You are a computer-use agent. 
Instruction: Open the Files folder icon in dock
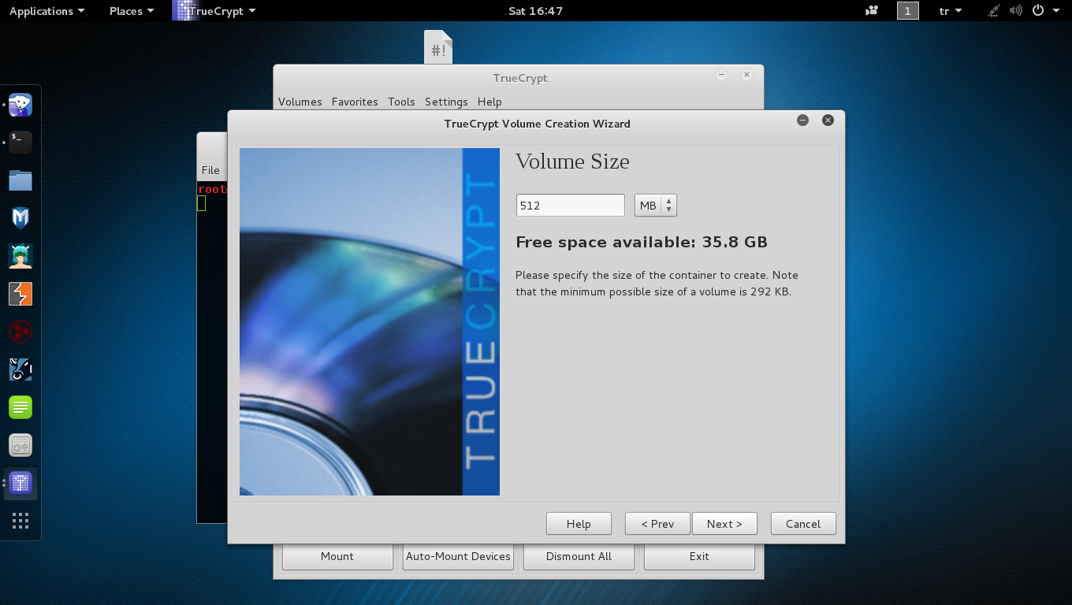click(20, 180)
